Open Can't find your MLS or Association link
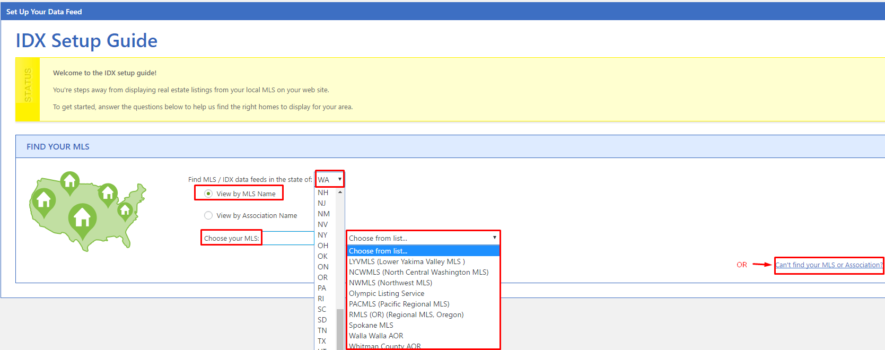 pos(829,265)
